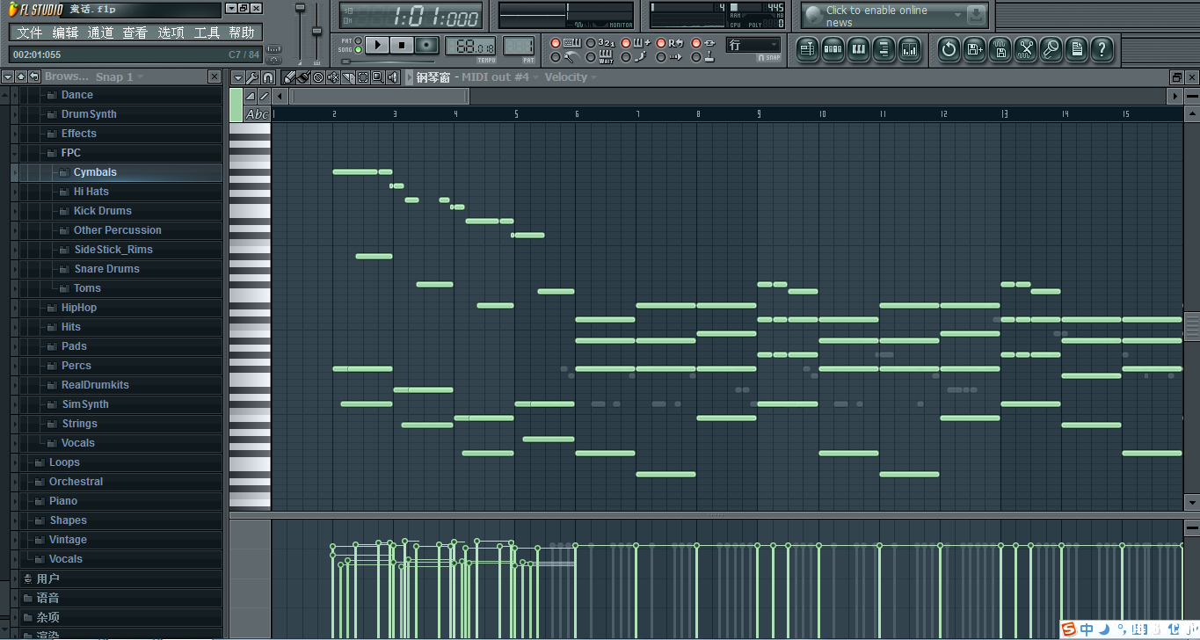Click the Stop button in transport
The width and height of the screenshot is (1200, 640).
402,45
